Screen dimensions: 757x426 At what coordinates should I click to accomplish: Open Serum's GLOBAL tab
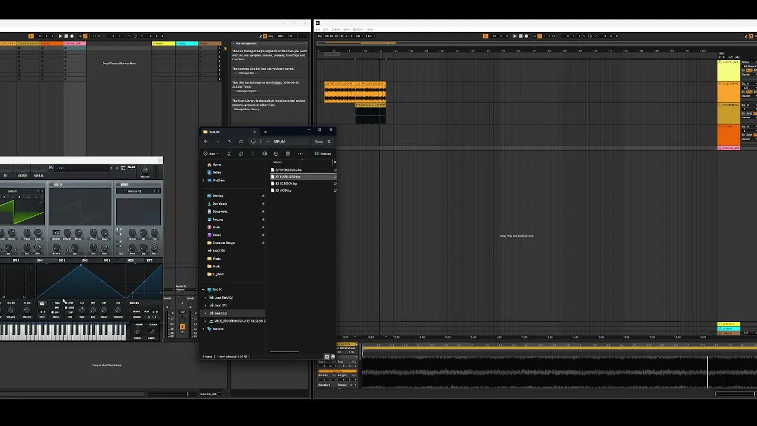(x=38, y=176)
